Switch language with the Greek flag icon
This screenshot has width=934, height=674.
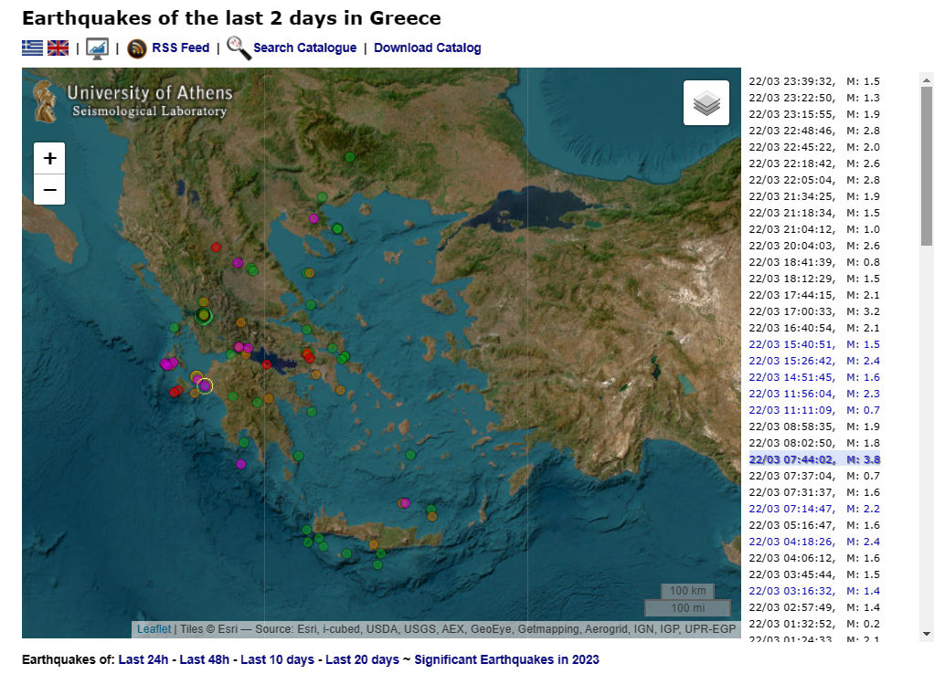pyautogui.click(x=33, y=48)
